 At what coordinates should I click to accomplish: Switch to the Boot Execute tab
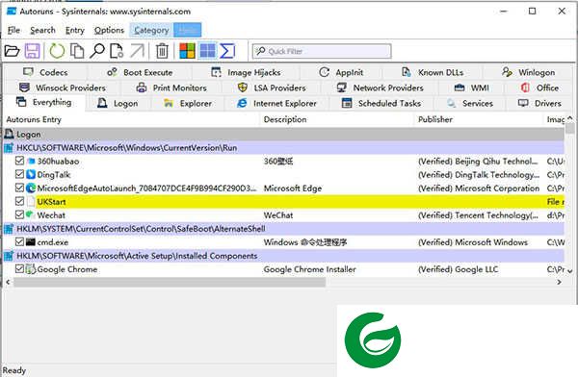click(x=140, y=72)
